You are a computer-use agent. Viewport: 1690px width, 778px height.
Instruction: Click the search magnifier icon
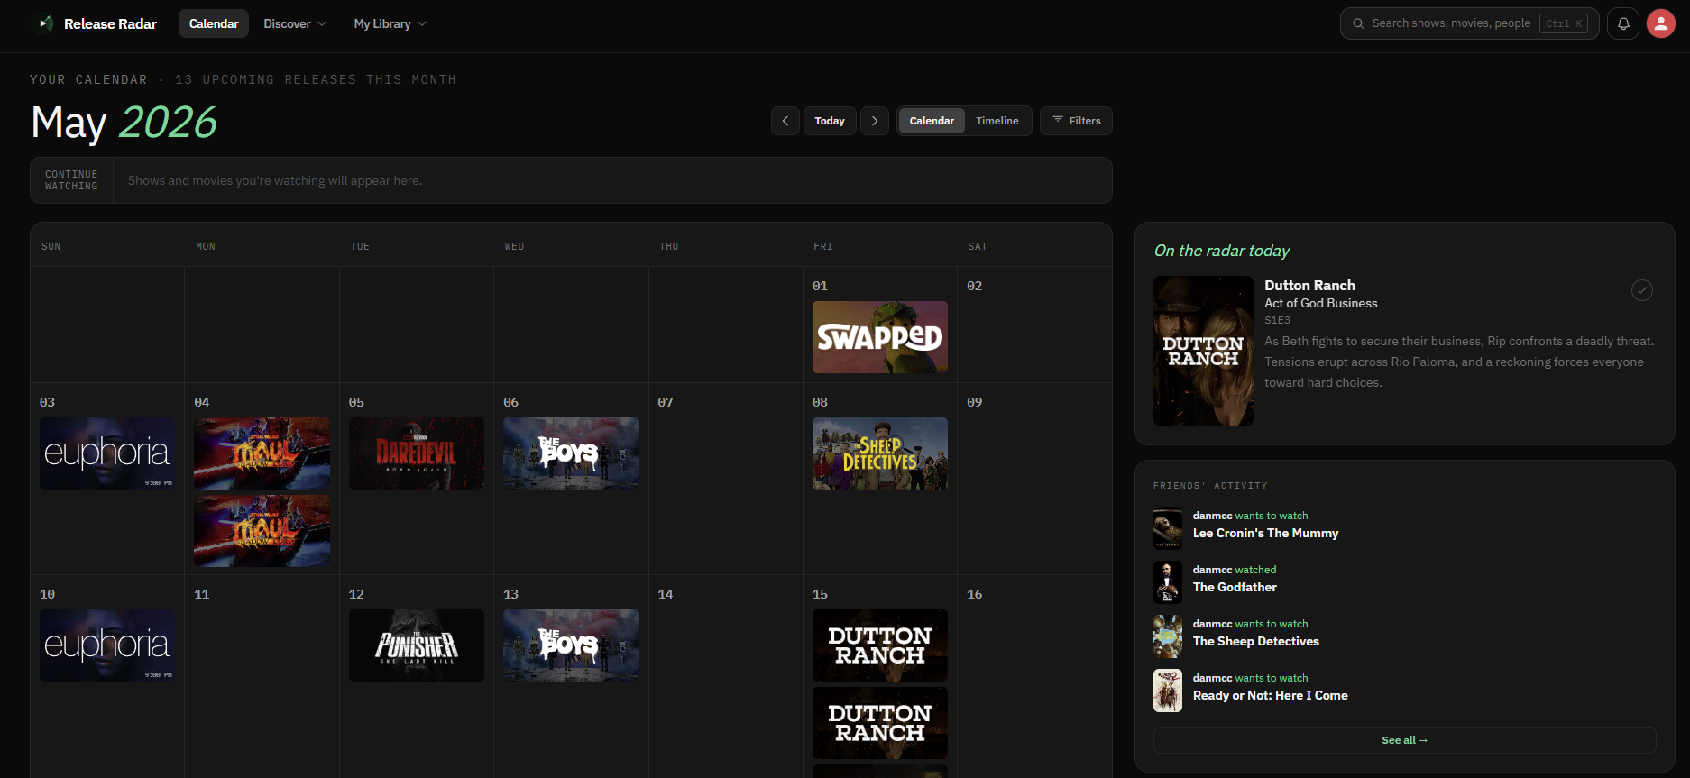pos(1358,23)
